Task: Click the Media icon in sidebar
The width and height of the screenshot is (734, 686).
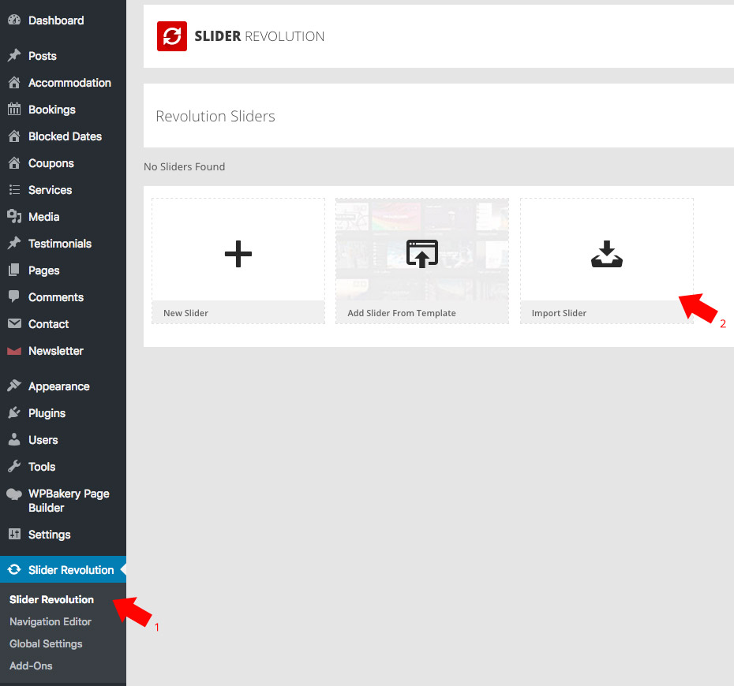Action: pyautogui.click(x=14, y=217)
